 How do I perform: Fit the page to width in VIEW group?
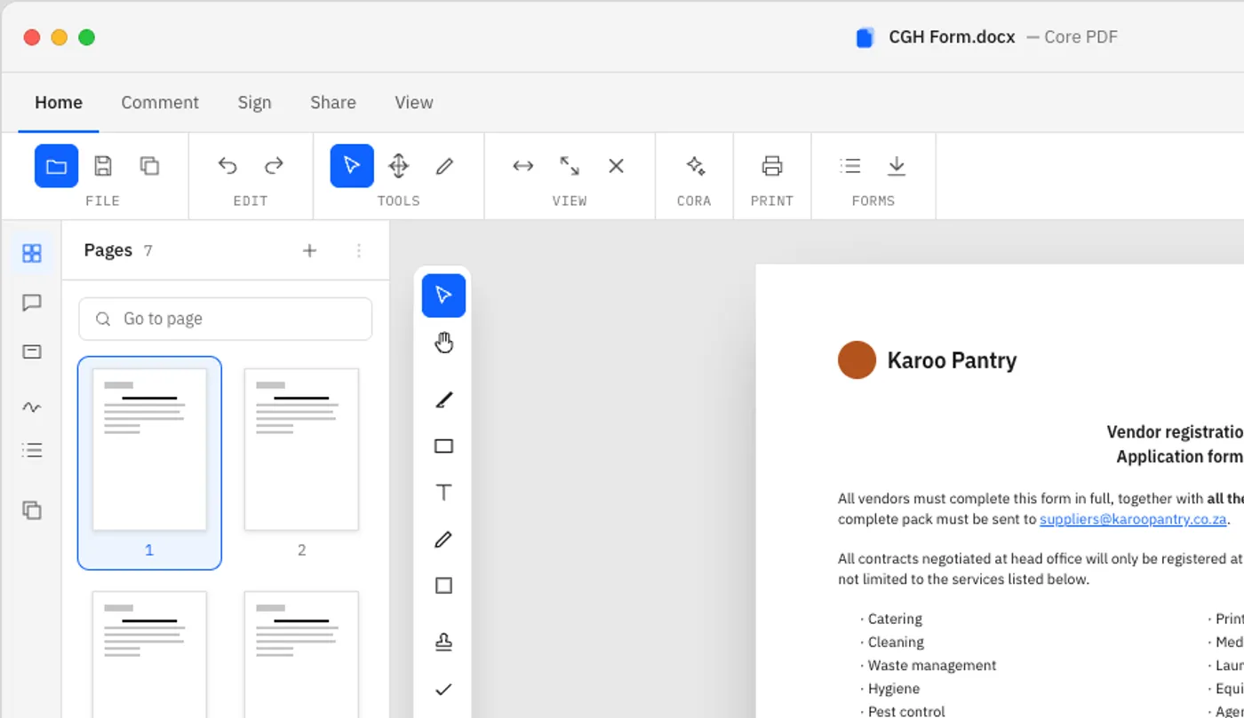(522, 166)
